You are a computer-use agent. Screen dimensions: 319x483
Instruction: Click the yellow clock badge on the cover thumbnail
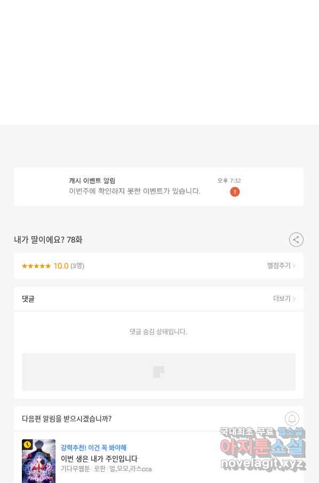click(x=27, y=445)
